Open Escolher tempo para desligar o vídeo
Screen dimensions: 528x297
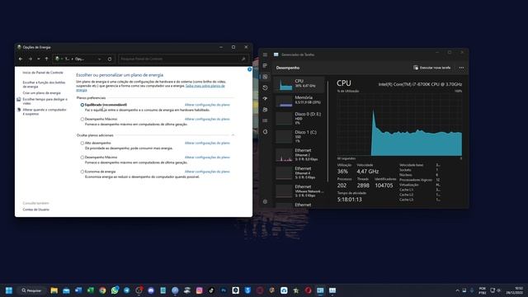point(45,101)
